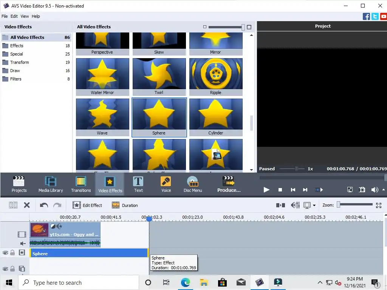Viewport: 387px width, 290px height.
Task: Expand the volume control arrow
Action: point(384,190)
